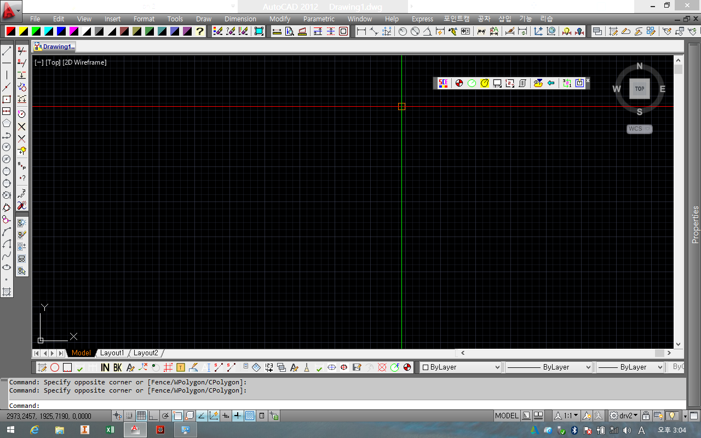Viewport: 701px width, 438px height.
Task: Select the radius dimension tool
Action: tap(403, 31)
